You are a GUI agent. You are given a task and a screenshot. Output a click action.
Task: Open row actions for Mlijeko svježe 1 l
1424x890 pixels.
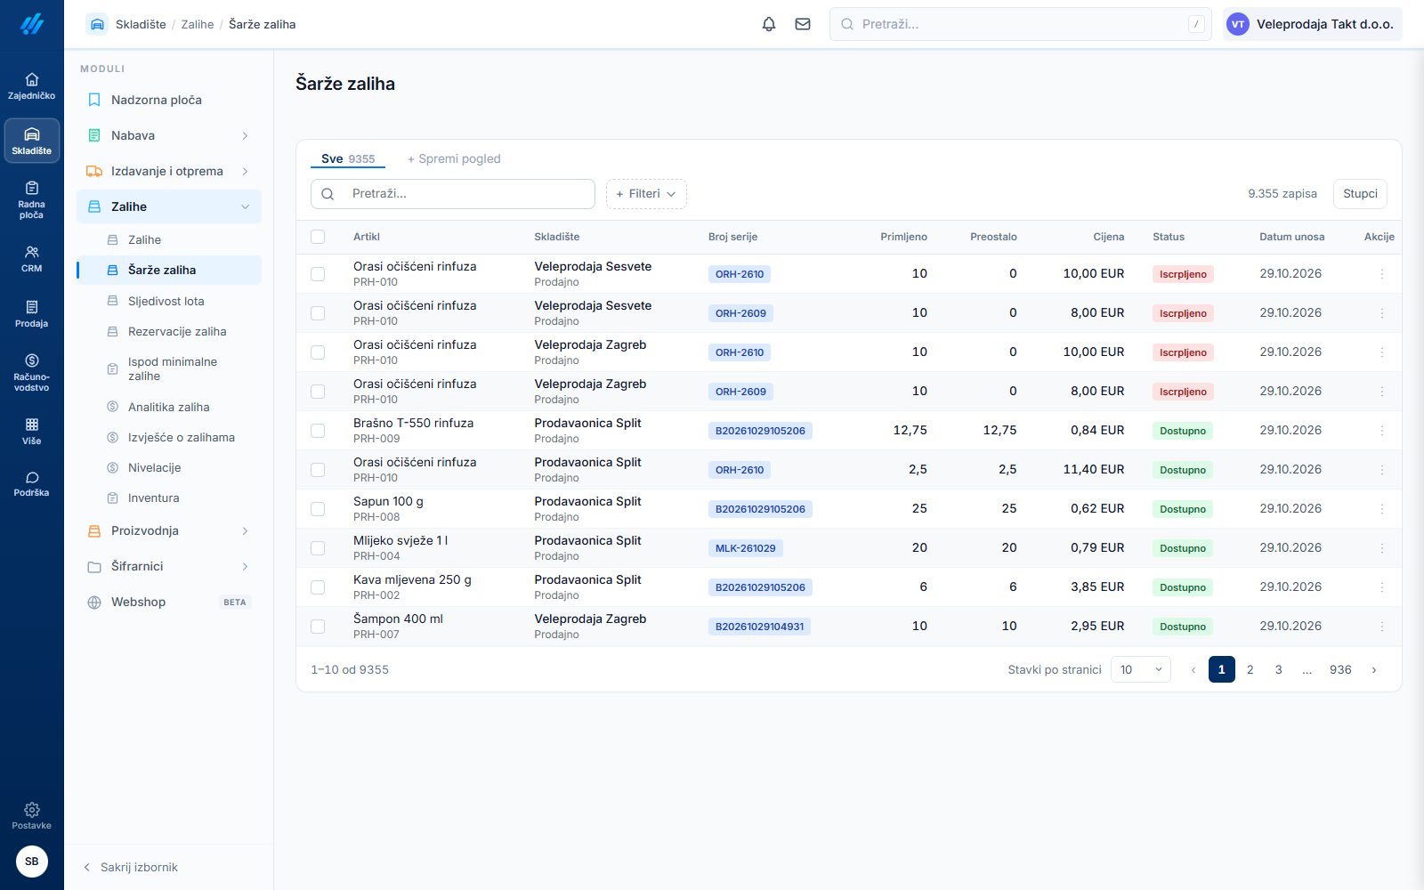coord(1381,548)
